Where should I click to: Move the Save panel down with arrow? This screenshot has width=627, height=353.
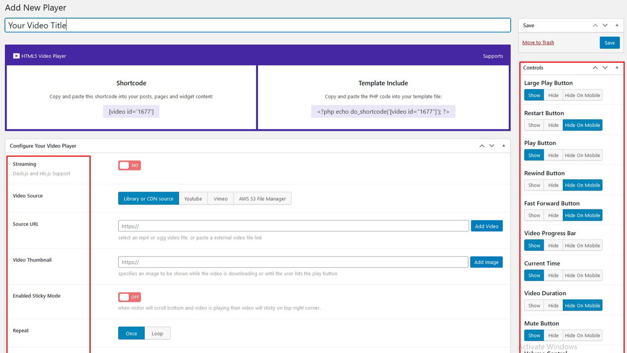pos(605,25)
